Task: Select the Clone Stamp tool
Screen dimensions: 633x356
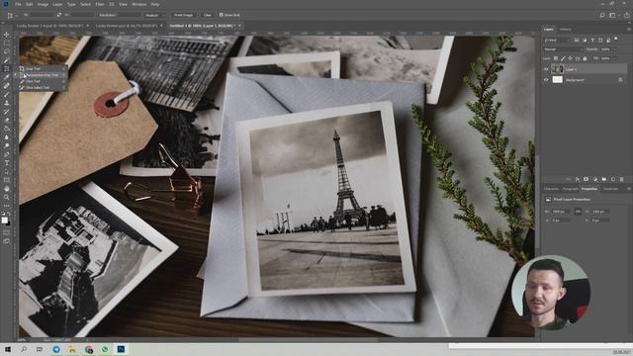Action: point(7,103)
